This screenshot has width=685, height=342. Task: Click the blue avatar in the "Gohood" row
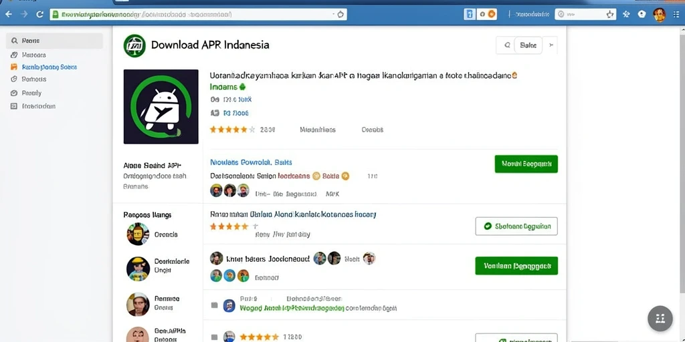(x=230, y=276)
